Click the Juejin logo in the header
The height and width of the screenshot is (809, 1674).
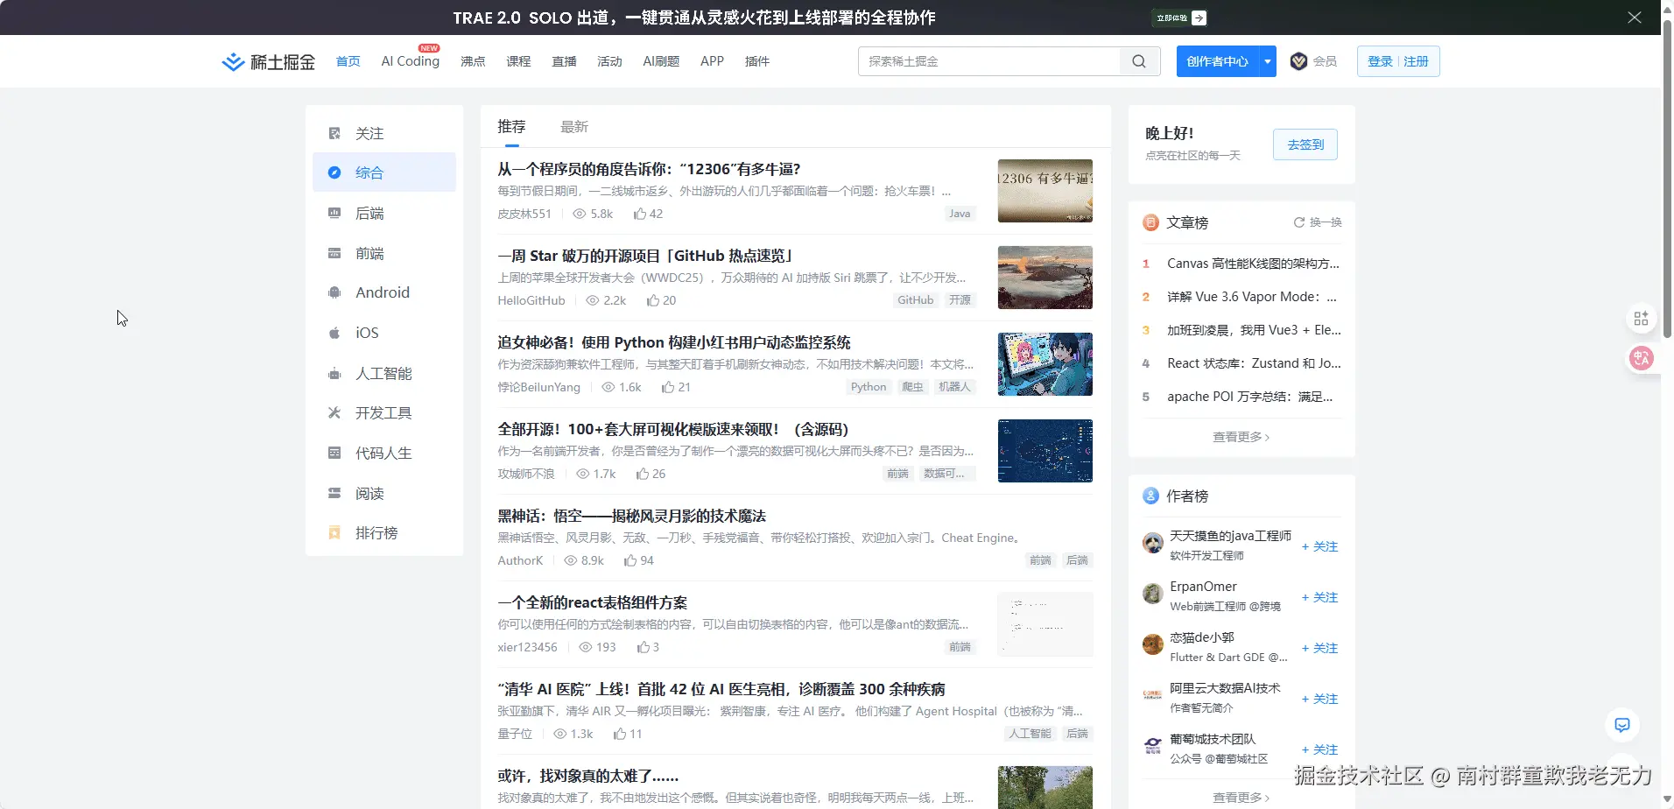(268, 61)
